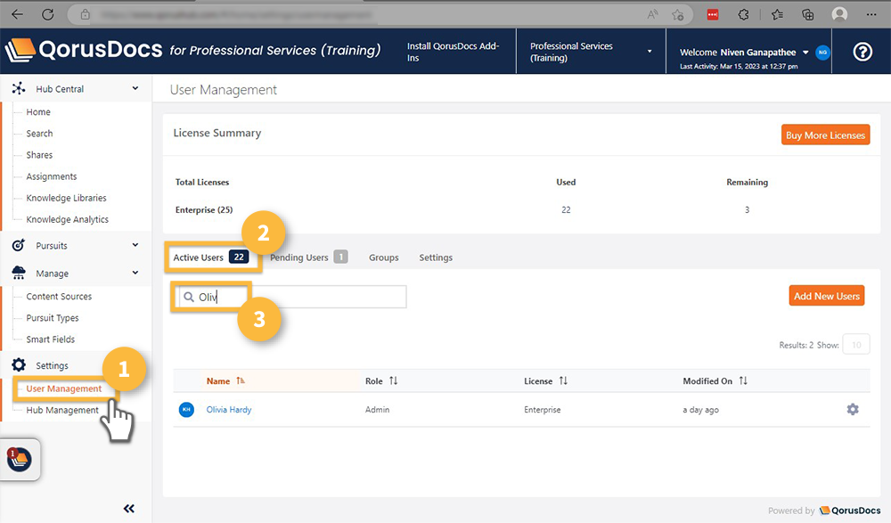Open the read aloud icon in address bar
This screenshot has width=891, height=523.
(x=652, y=15)
